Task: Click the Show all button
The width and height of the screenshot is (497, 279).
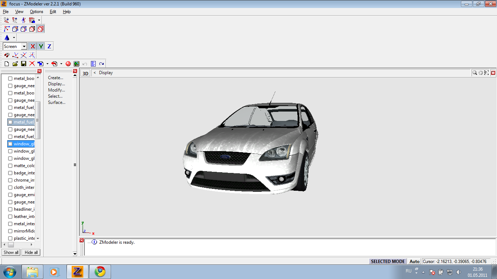Action: [11, 252]
